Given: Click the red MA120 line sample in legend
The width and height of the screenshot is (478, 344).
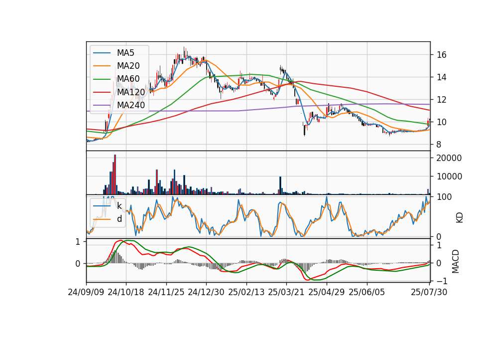Looking at the screenshot, I should 102,92.
